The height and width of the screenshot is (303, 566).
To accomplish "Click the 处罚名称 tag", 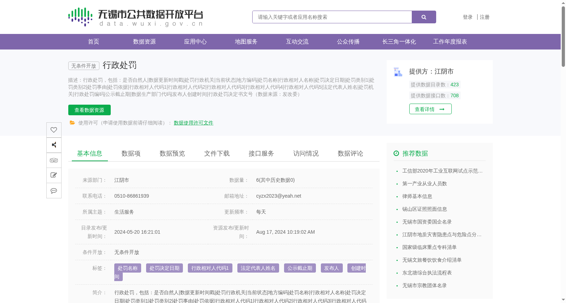I will [x=128, y=268].
